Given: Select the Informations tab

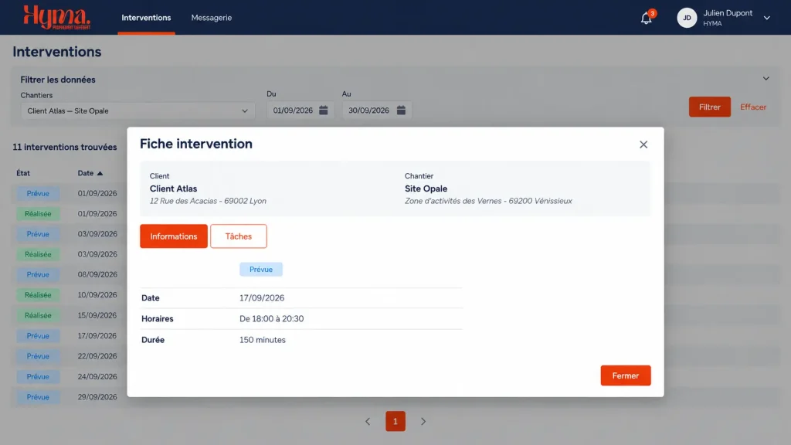Looking at the screenshot, I should 174,236.
